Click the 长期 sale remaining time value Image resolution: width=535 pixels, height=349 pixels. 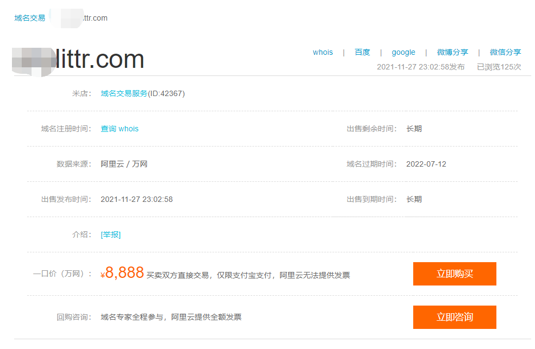click(414, 129)
